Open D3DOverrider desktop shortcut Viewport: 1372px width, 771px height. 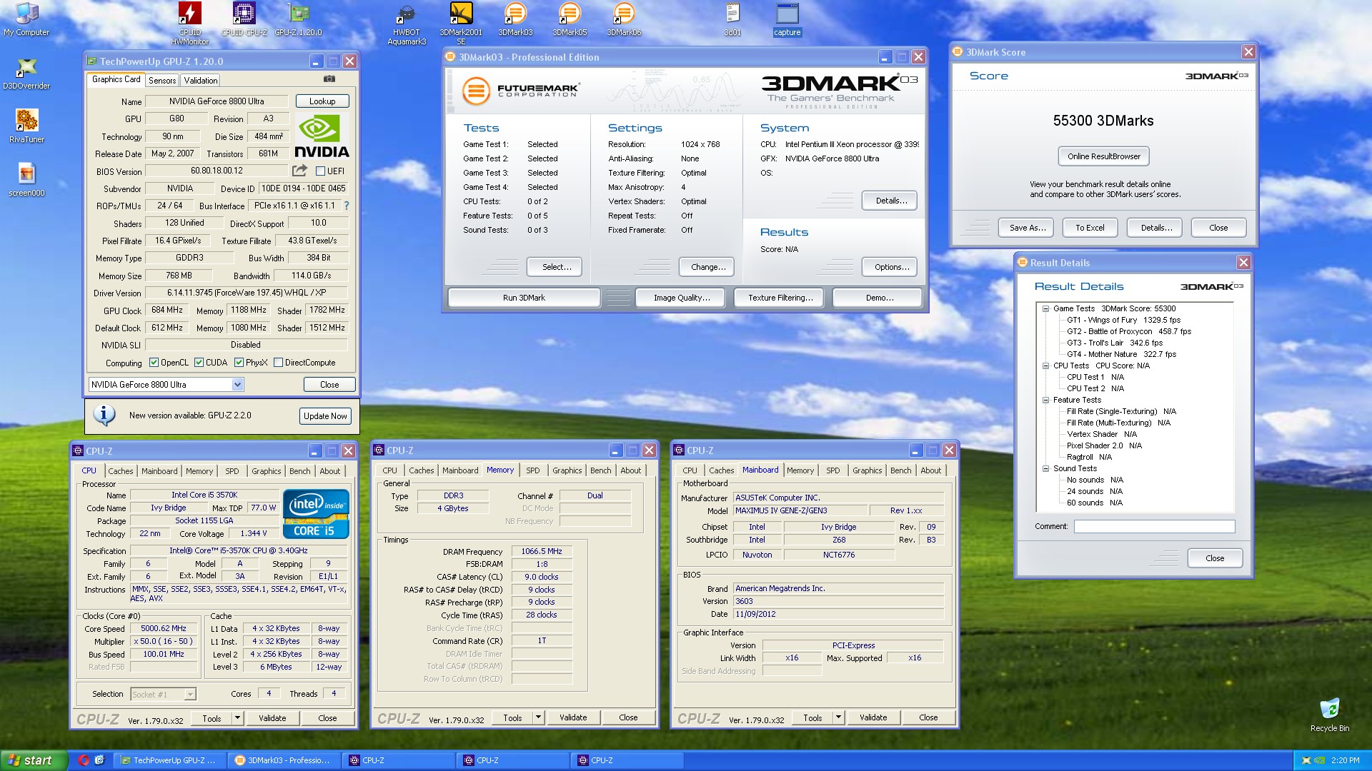[26, 73]
